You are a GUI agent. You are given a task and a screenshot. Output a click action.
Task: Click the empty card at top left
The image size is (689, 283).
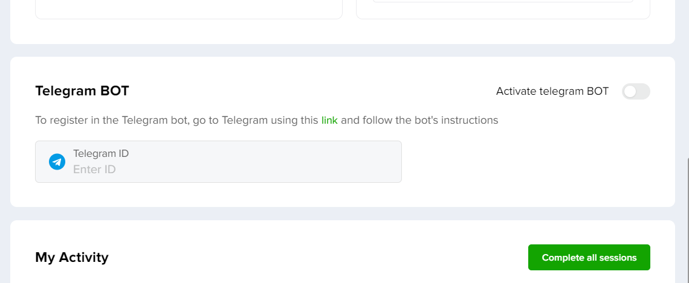189,9
